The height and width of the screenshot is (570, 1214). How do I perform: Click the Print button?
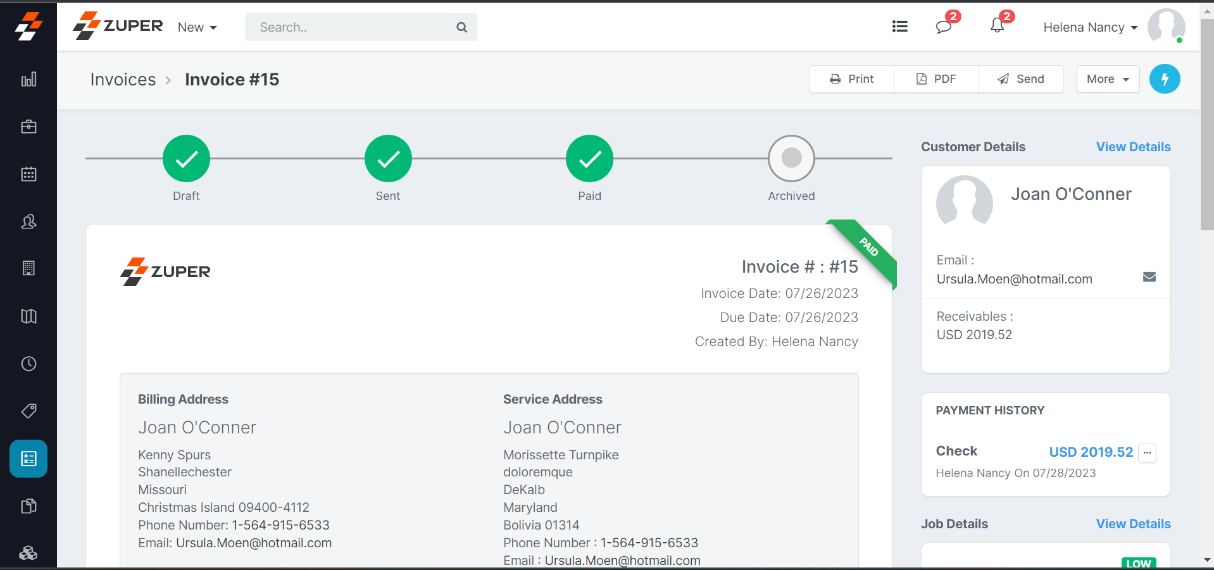tap(851, 79)
